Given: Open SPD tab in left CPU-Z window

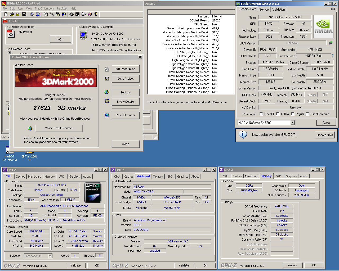Looking at the screenshot, I should pos(62,177).
